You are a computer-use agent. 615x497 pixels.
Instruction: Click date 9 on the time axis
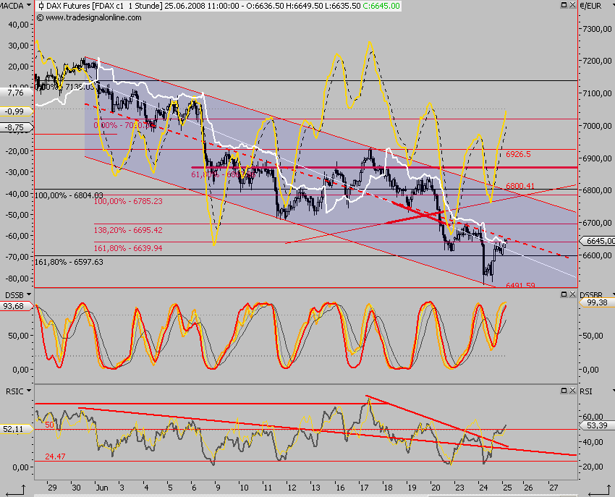pos(218,488)
